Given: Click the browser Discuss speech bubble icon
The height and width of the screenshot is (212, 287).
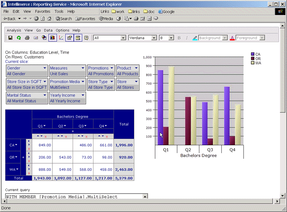Looking at the screenshot, I should coord(156,18).
